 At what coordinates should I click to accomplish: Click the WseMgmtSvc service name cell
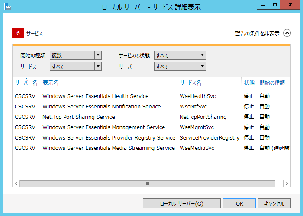[x=197, y=127]
